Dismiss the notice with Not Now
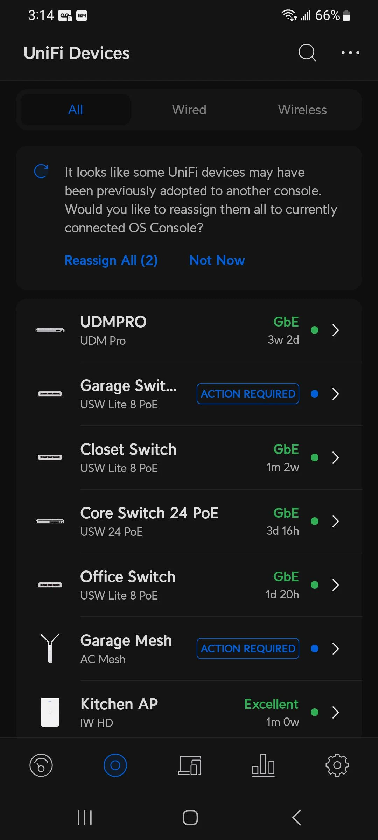Viewport: 378px width, 840px height. click(x=217, y=260)
